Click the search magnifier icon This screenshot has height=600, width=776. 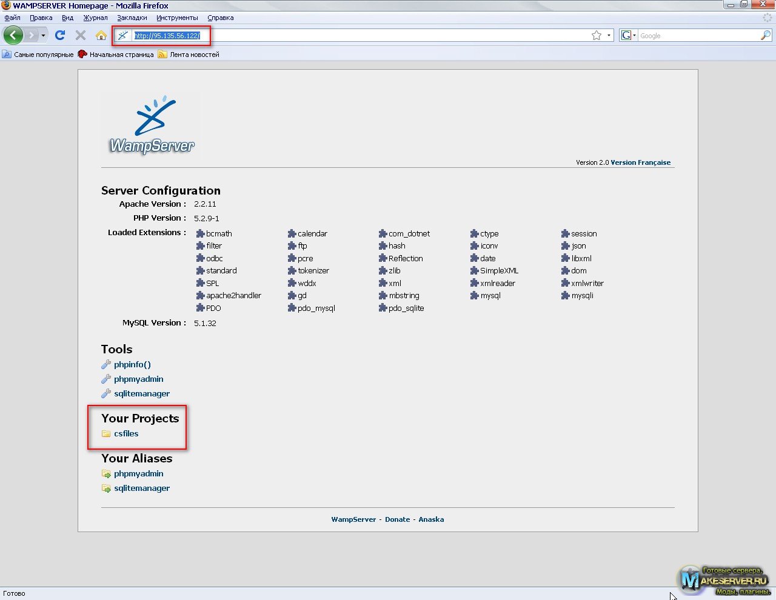[765, 35]
